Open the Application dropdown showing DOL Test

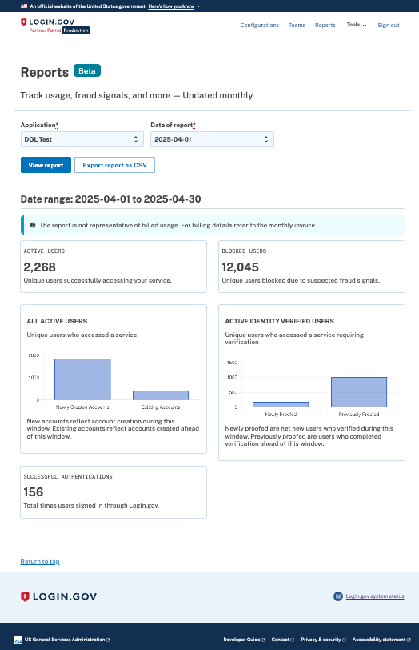[82, 139]
